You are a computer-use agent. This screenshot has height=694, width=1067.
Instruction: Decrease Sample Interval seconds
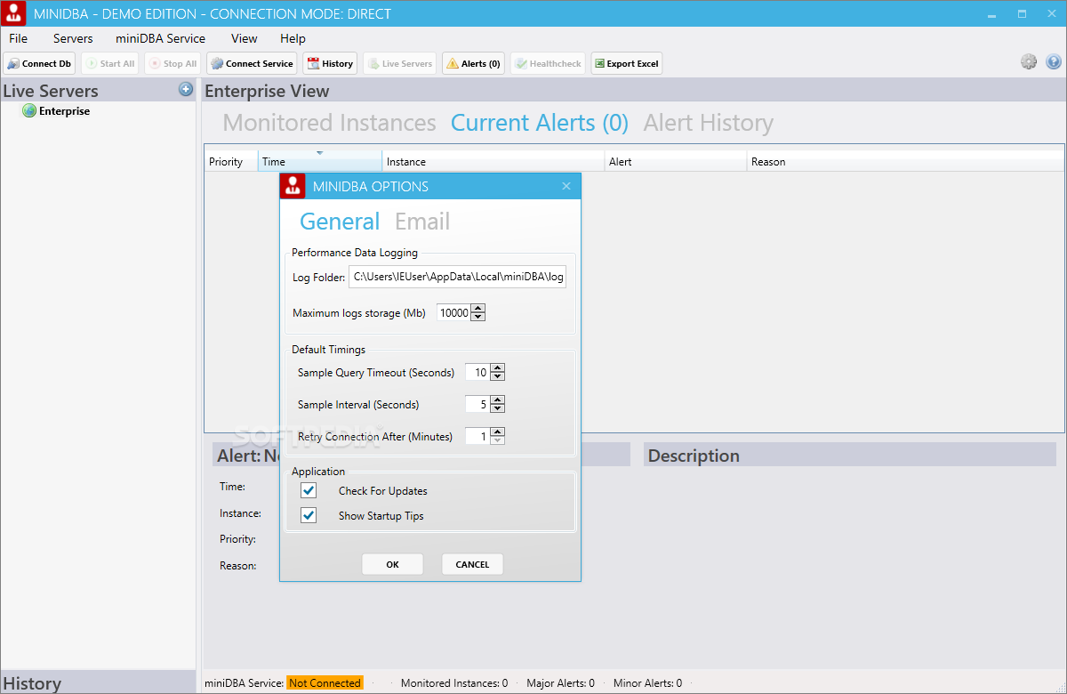pyautogui.click(x=498, y=408)
